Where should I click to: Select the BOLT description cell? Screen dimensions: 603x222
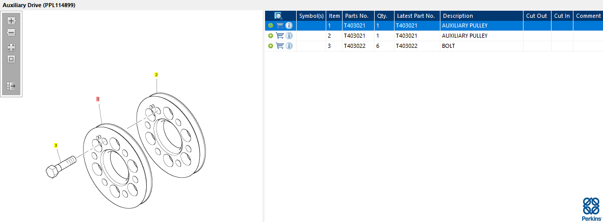482,46
